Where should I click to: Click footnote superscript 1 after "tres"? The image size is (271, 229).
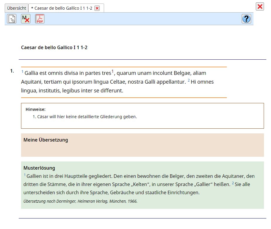click(113, 71)
